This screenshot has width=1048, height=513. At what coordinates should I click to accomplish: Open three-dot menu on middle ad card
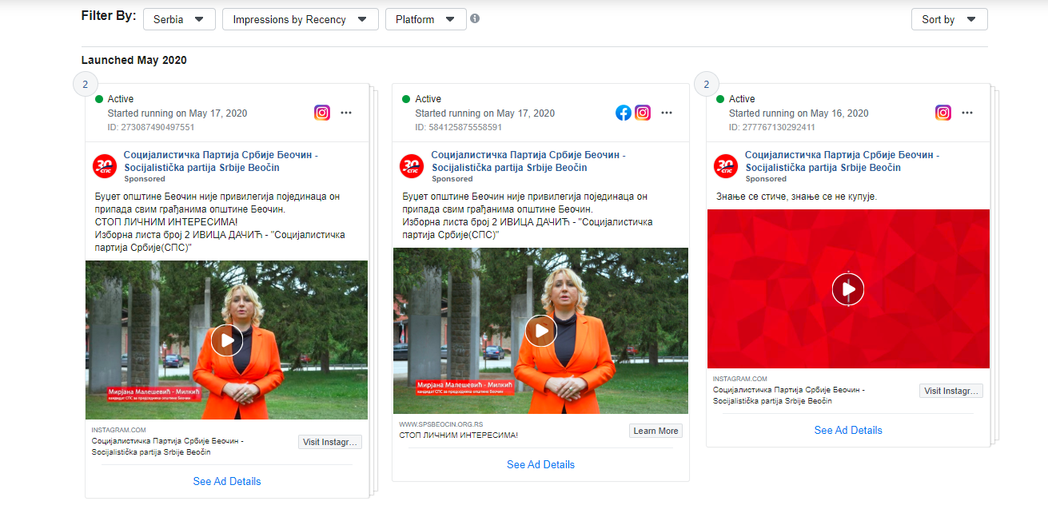(x=667, y=113)
